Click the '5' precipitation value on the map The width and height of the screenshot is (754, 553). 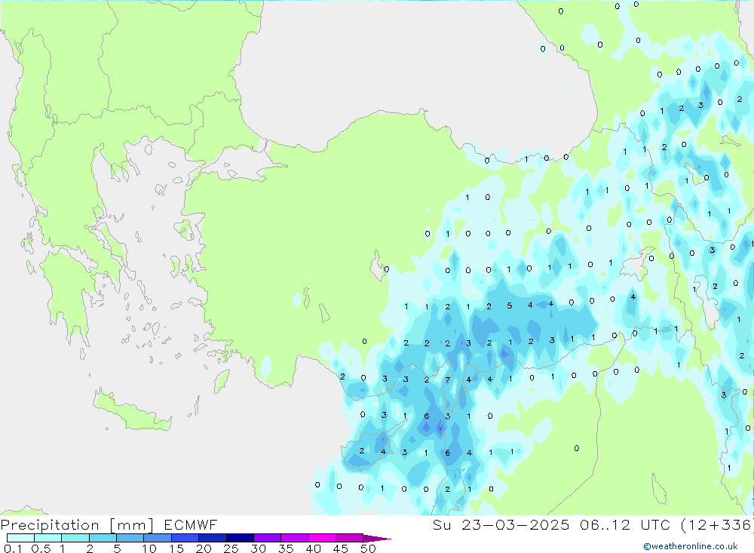pyautogui.click(x=509, y=306)
